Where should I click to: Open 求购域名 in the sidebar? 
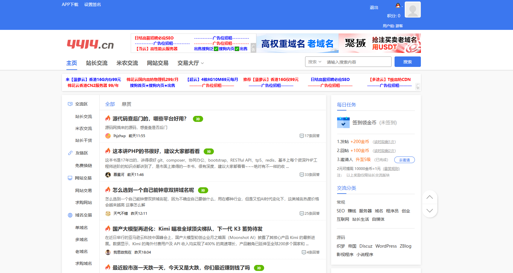pos(84,263)
